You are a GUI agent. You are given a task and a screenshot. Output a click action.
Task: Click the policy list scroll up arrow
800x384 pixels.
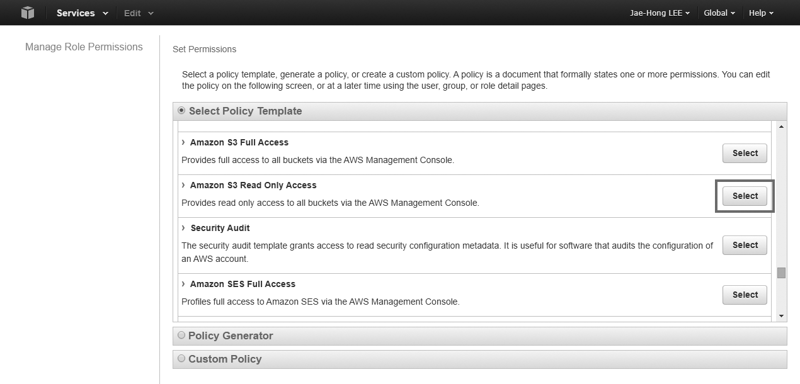click(x=781, y=127)
